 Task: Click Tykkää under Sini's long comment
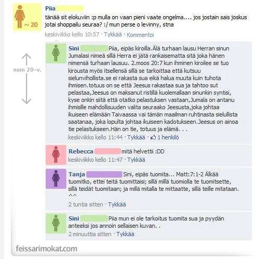[x=136, y=137]
